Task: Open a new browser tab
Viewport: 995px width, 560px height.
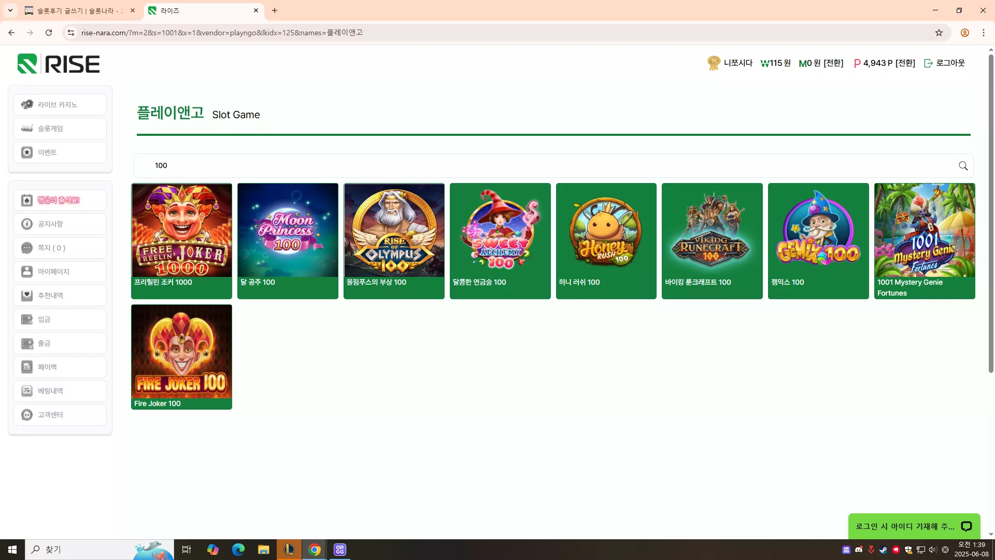Action: pyautogui.click(x=275, y=10)
